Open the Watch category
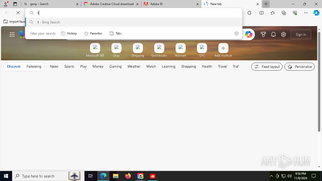Viewport: 322px width, 181px height. [x=151, y=66]
